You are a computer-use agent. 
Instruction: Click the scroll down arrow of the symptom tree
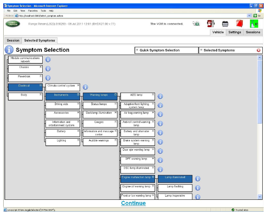pos(259,197)
